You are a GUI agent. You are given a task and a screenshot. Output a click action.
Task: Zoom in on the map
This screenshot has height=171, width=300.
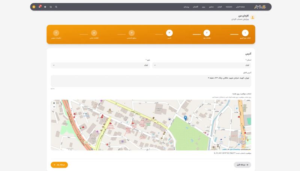[54, 103]
